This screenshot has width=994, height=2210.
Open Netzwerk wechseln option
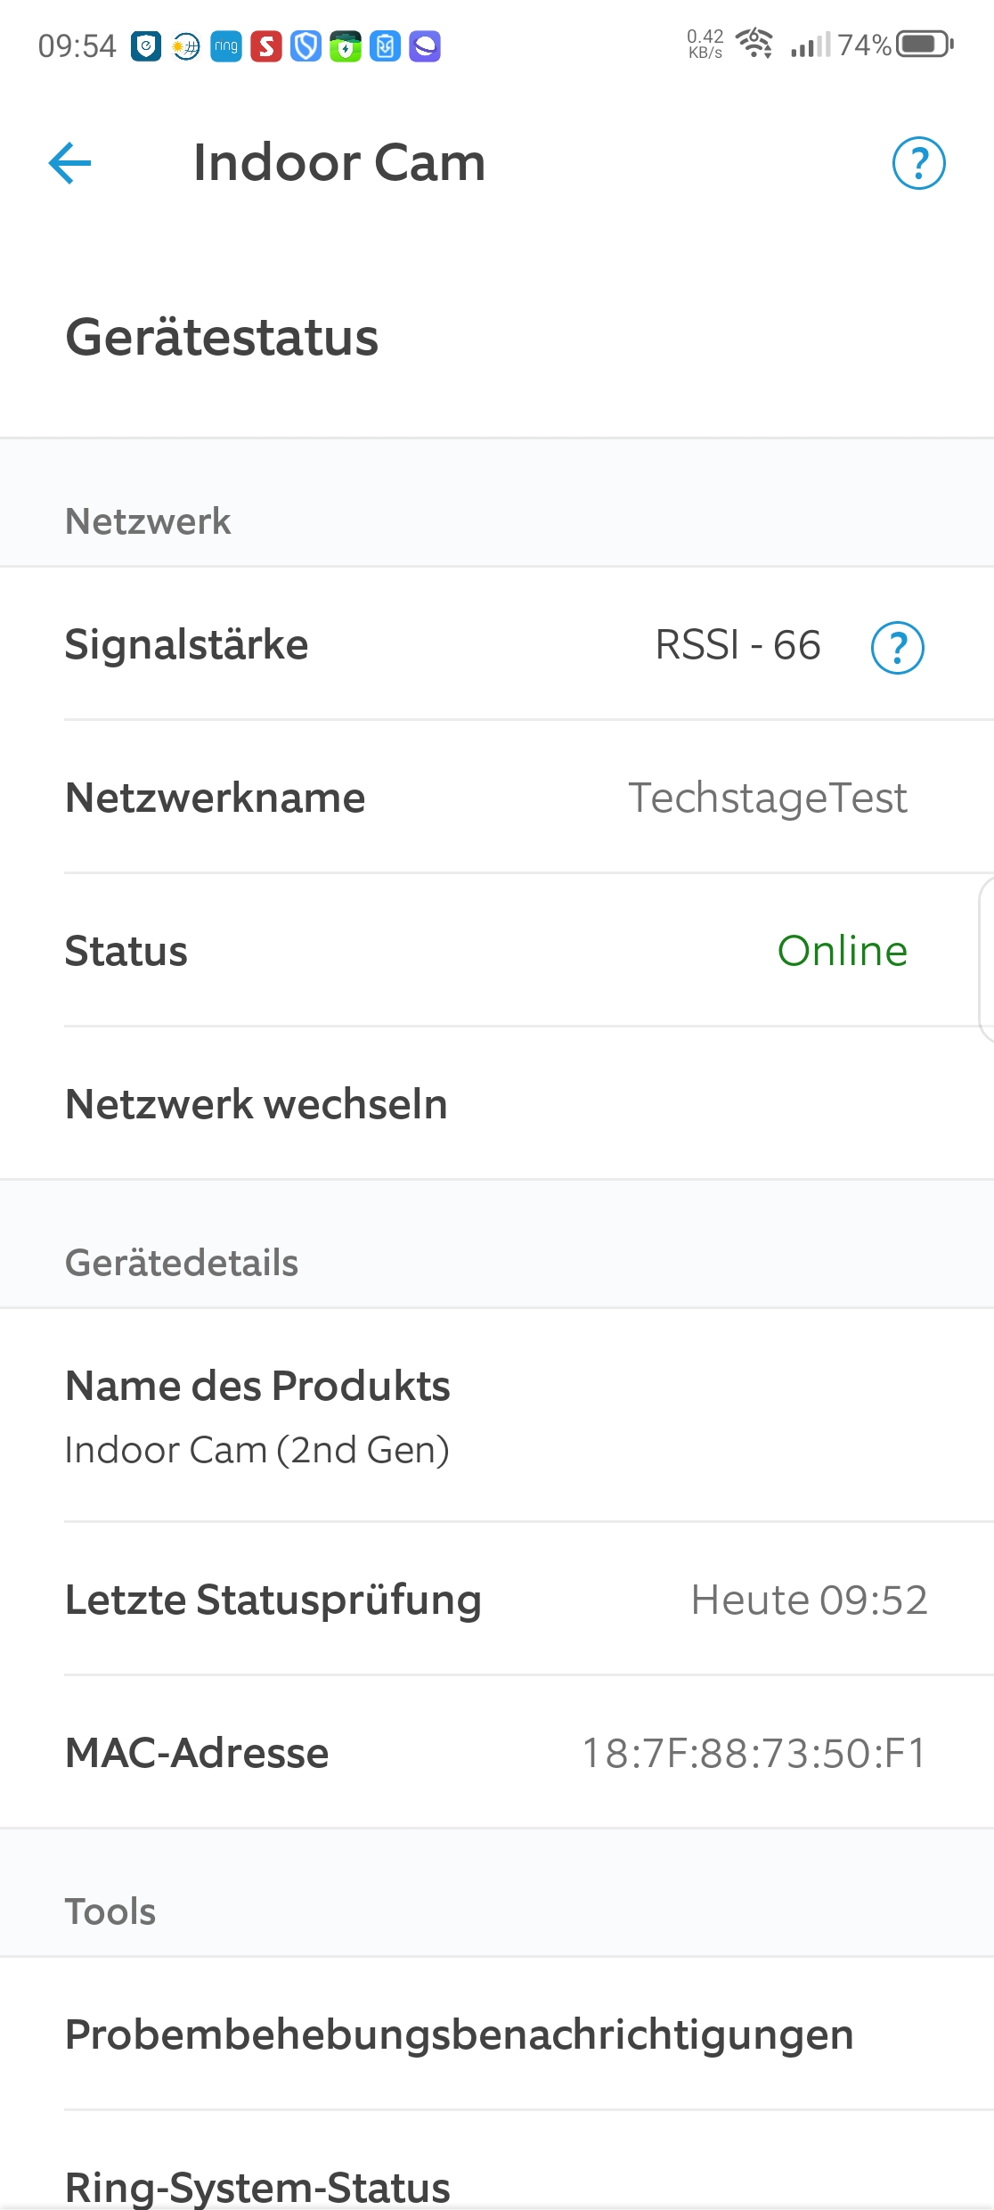coord(257,1104)
